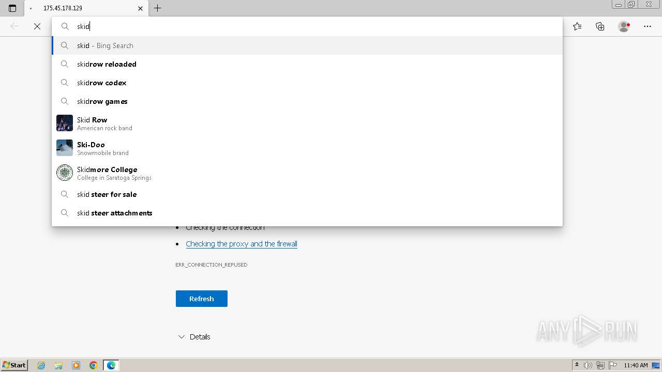Select 'skidrow games' suggestion

point(307,101)
